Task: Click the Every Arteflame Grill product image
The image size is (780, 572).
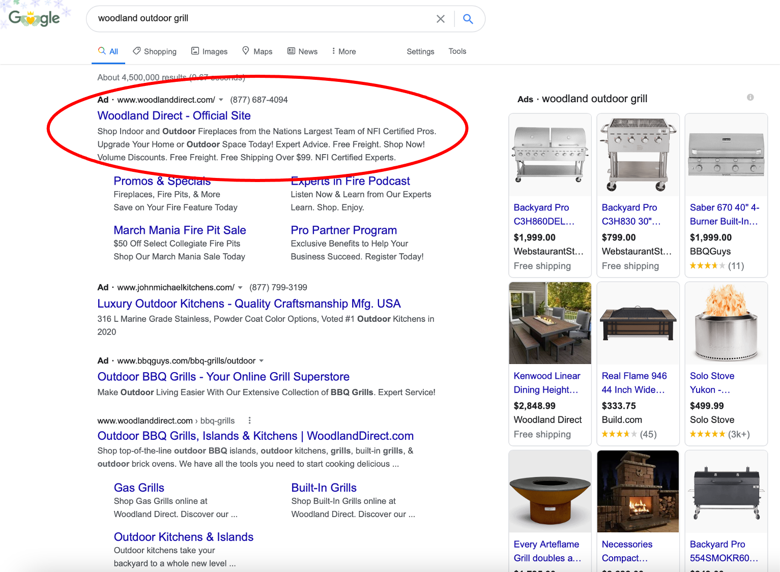Action: [x=550, y=492]
